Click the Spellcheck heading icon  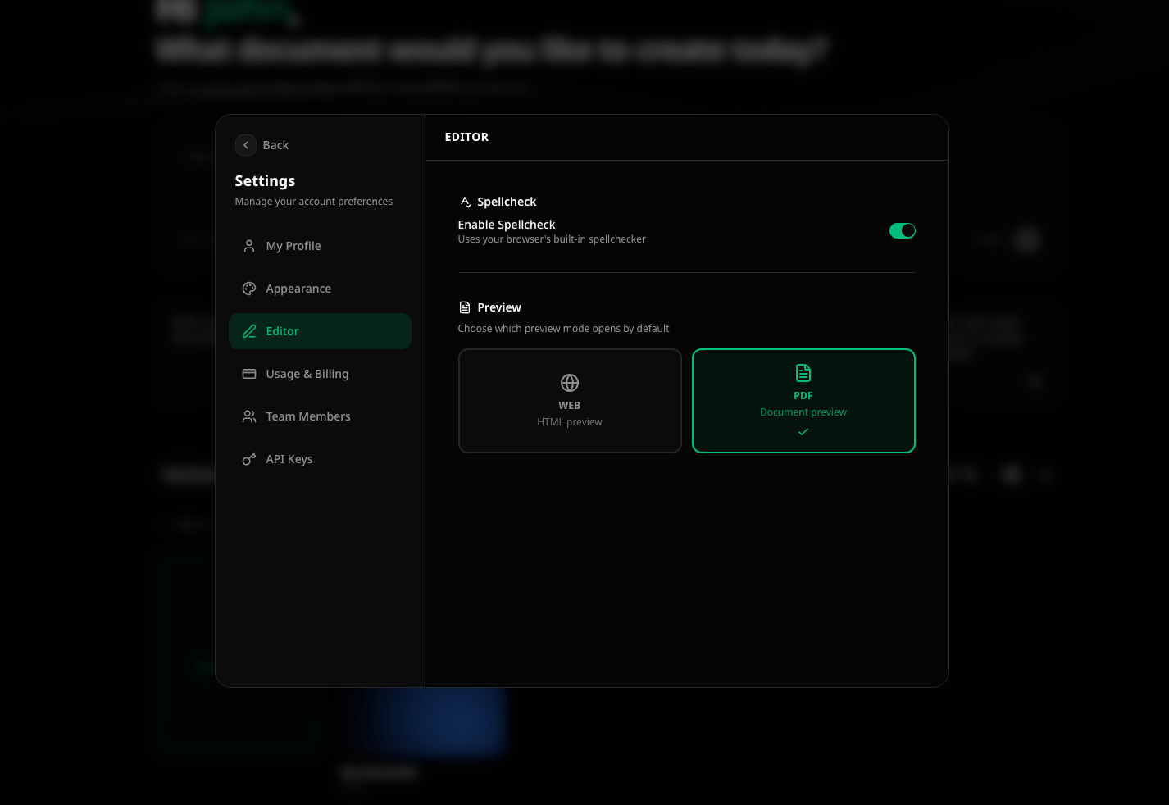pos(465,202)
